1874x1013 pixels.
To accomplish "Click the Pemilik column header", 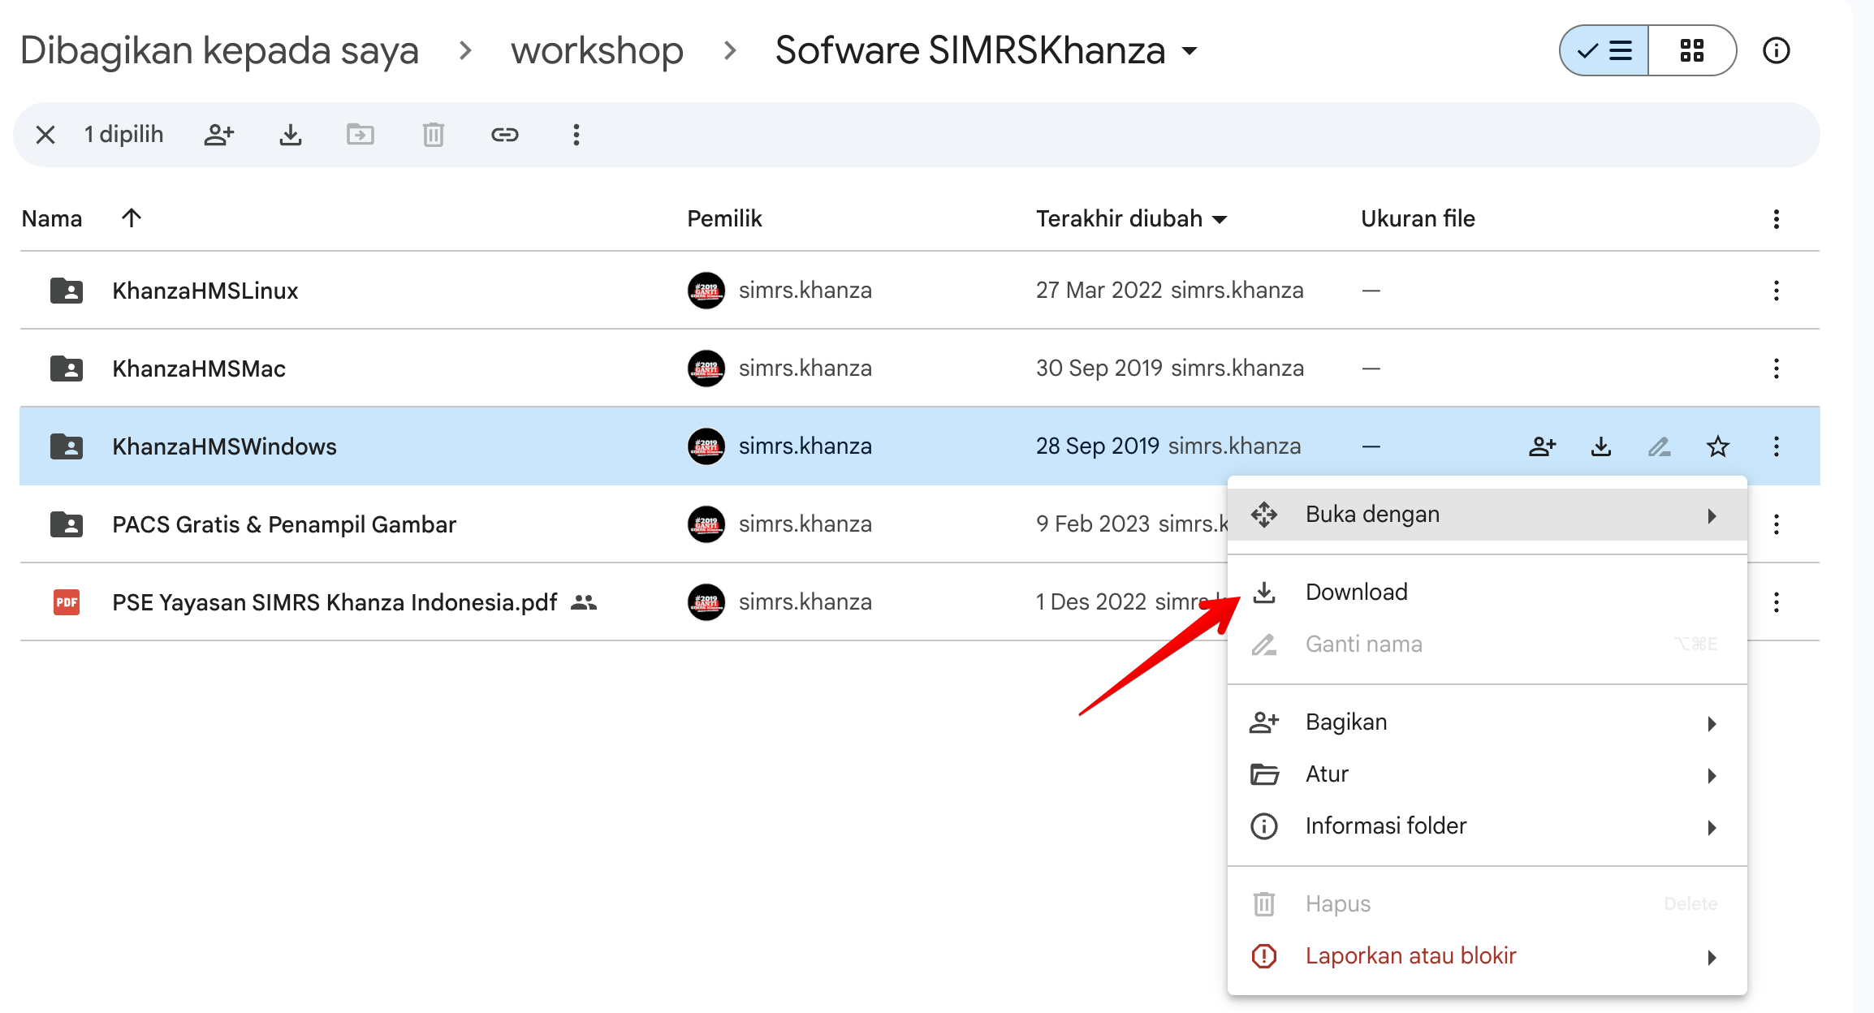I will 724,218.
